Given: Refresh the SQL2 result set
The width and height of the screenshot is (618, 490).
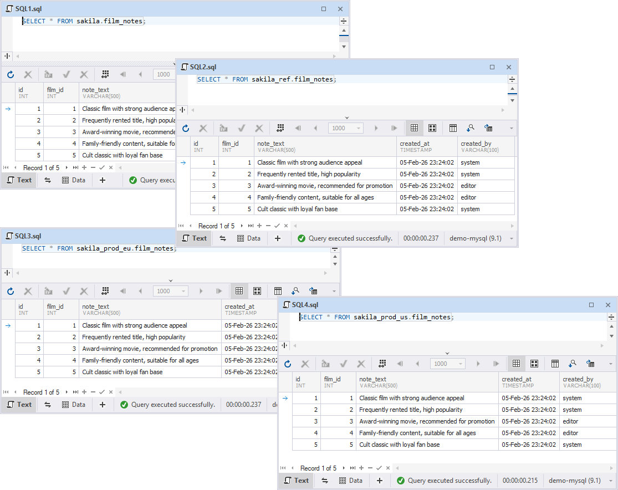Looking at the screenshot, I should pos(186,127).
